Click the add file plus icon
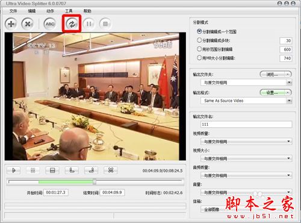The image size is (301, 223). pyautogui.click(x=11, y=24)
